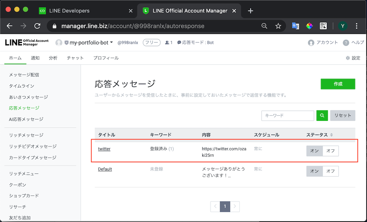Expand the my-portfolio-bot account dropdown
This screenshot has height=222, width=367.
point(111,42)
